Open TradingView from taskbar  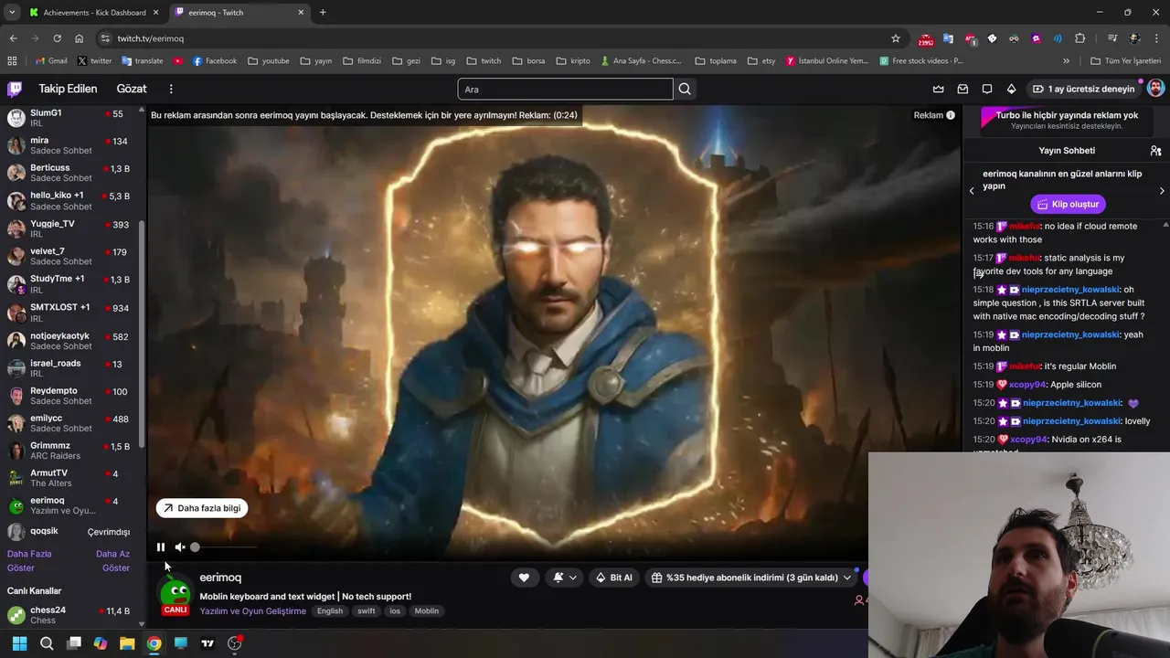207,643
